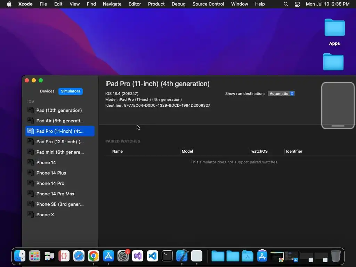Open the File menu
This screenshot has width=356, height=267.
(x=43, y=4)
